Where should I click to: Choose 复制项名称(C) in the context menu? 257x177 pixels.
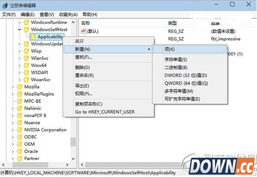point(108,104)
